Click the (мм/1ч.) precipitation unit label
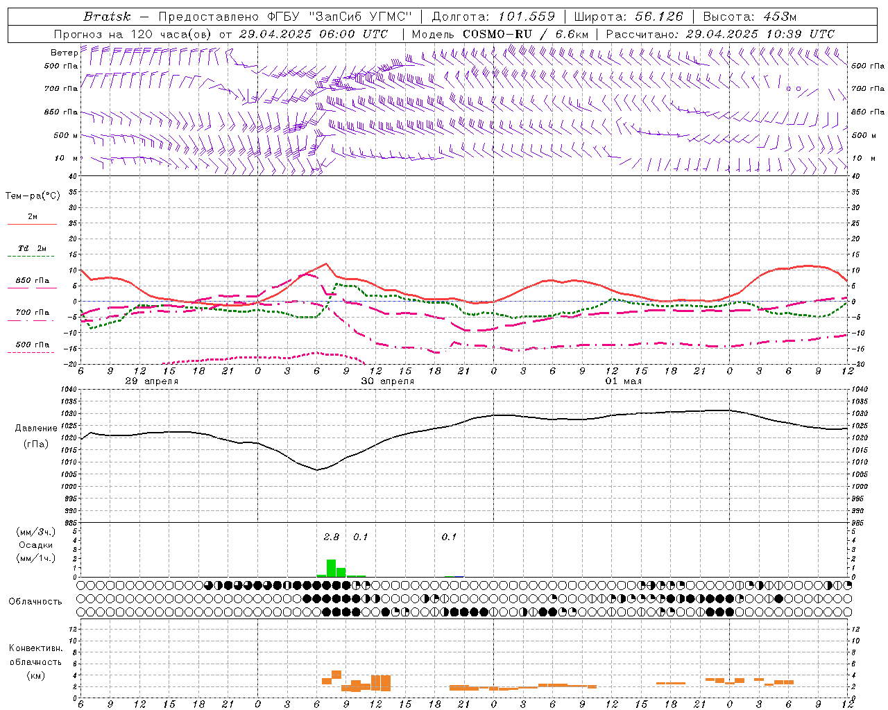888x710 pixels. [x=35, y=558]
